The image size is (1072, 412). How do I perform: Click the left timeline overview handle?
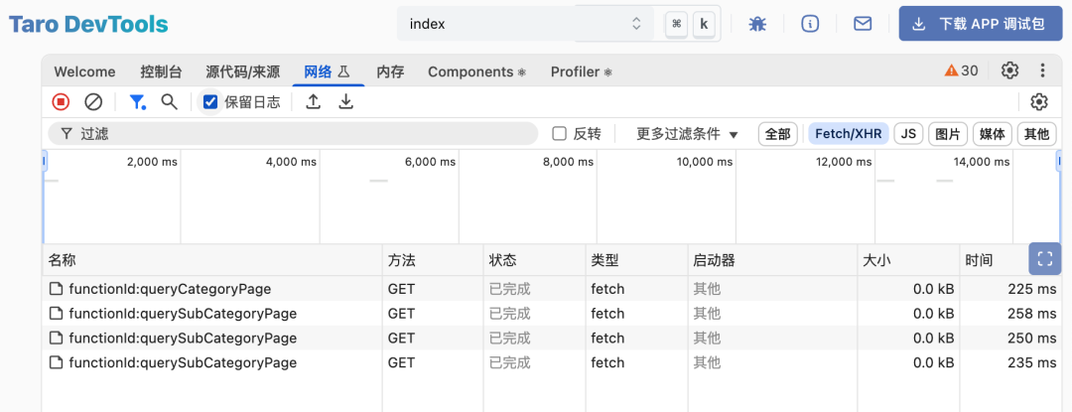coord(45,162)
